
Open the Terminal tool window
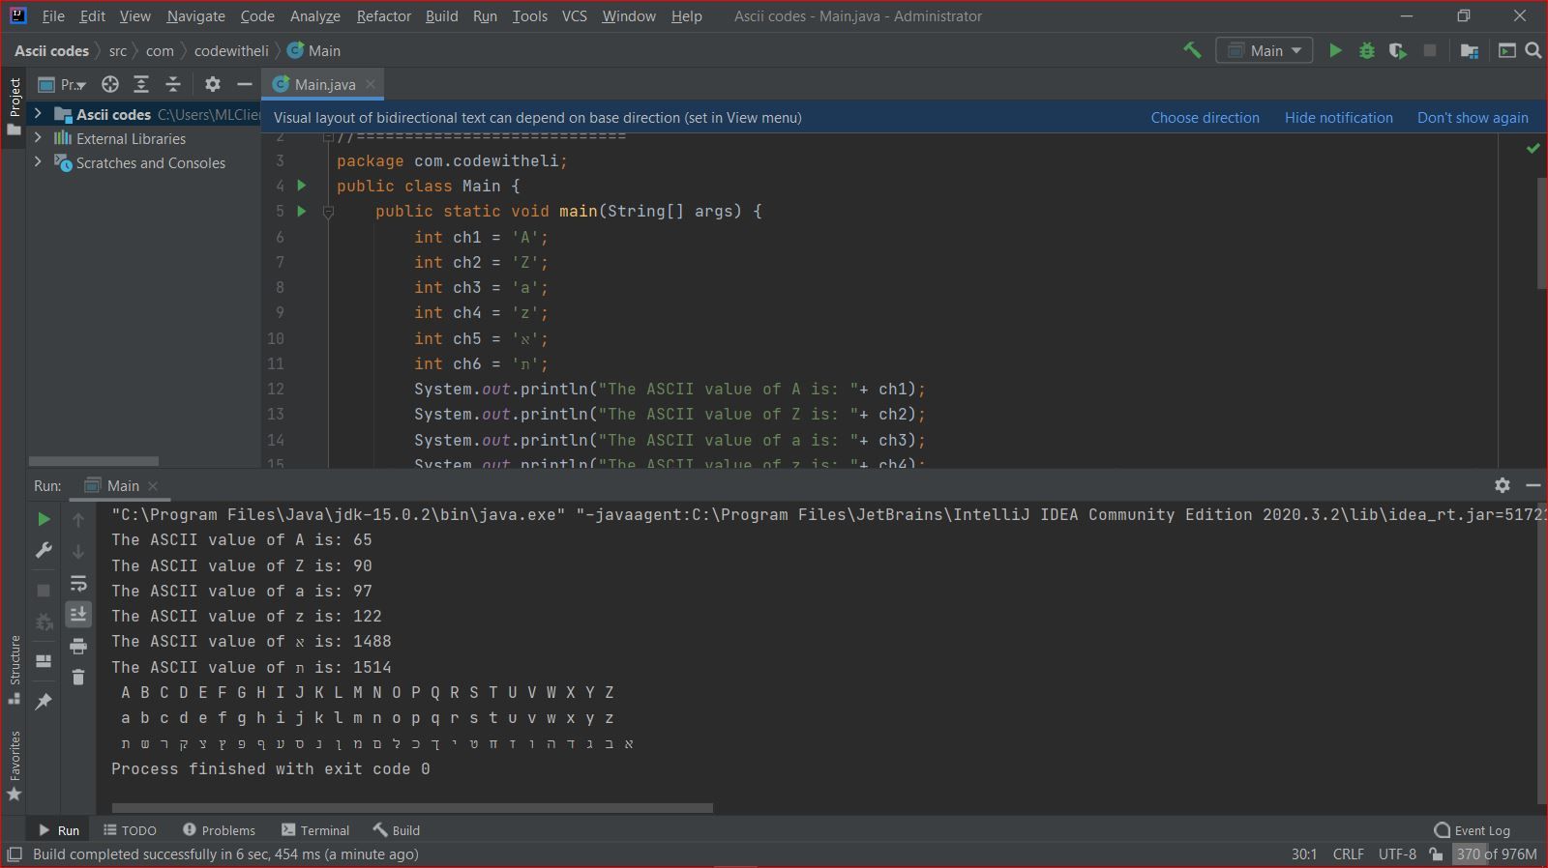[x=315, y=830]
